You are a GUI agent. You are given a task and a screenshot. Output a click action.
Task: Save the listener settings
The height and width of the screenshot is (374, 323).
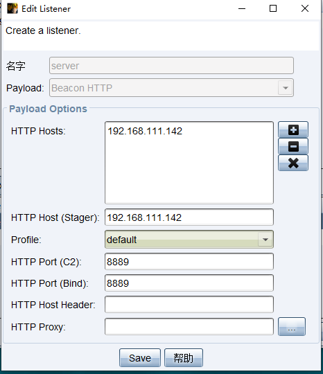pos(140,358)
